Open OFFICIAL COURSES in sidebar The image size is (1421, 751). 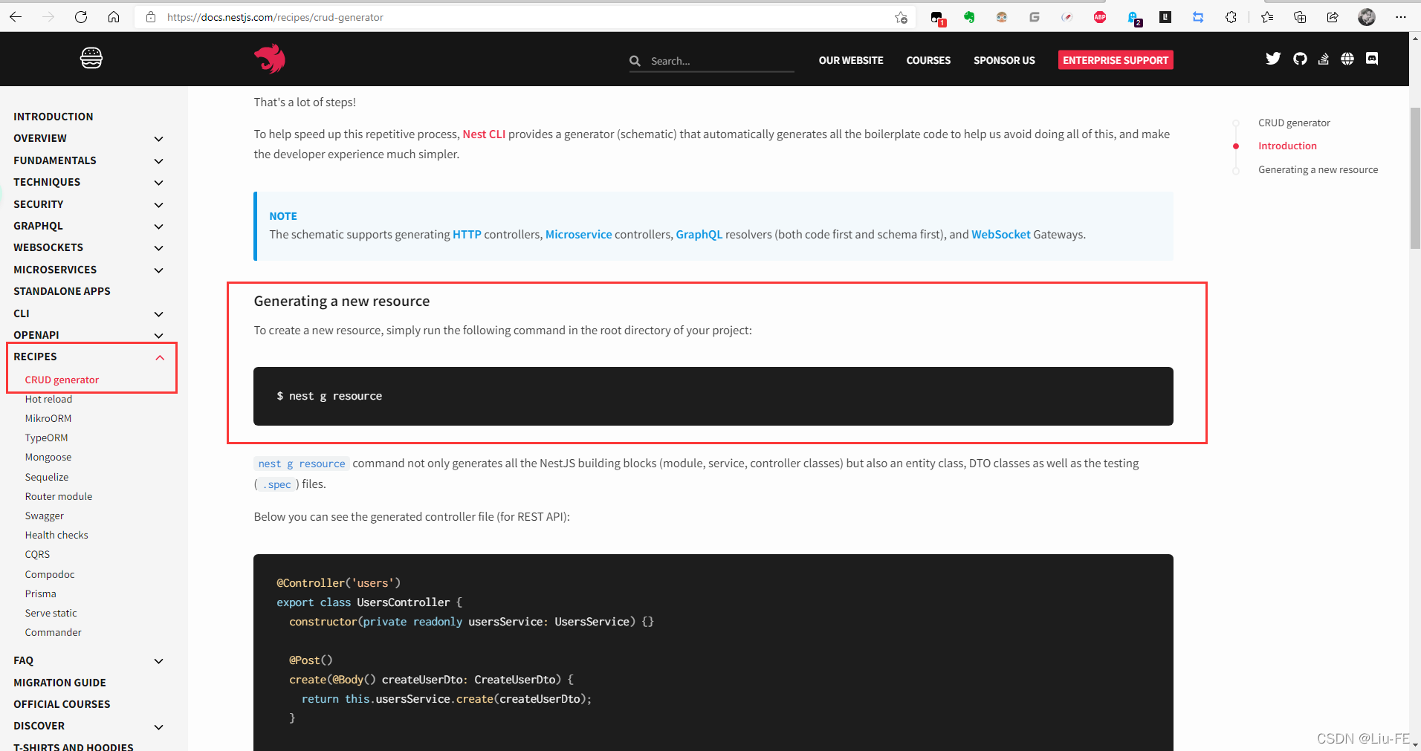click(x=62, y=704)
